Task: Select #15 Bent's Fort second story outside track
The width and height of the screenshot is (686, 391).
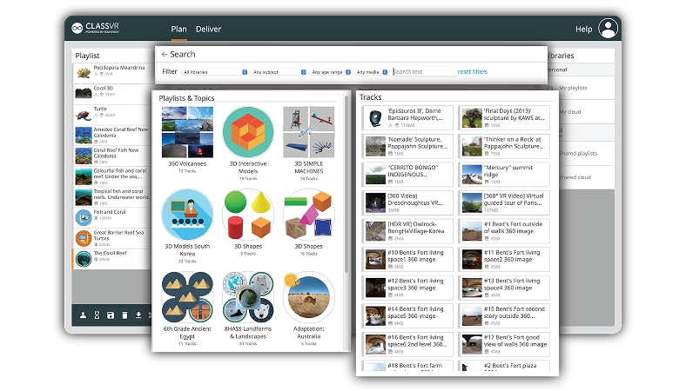Action: tap(504, 316)
